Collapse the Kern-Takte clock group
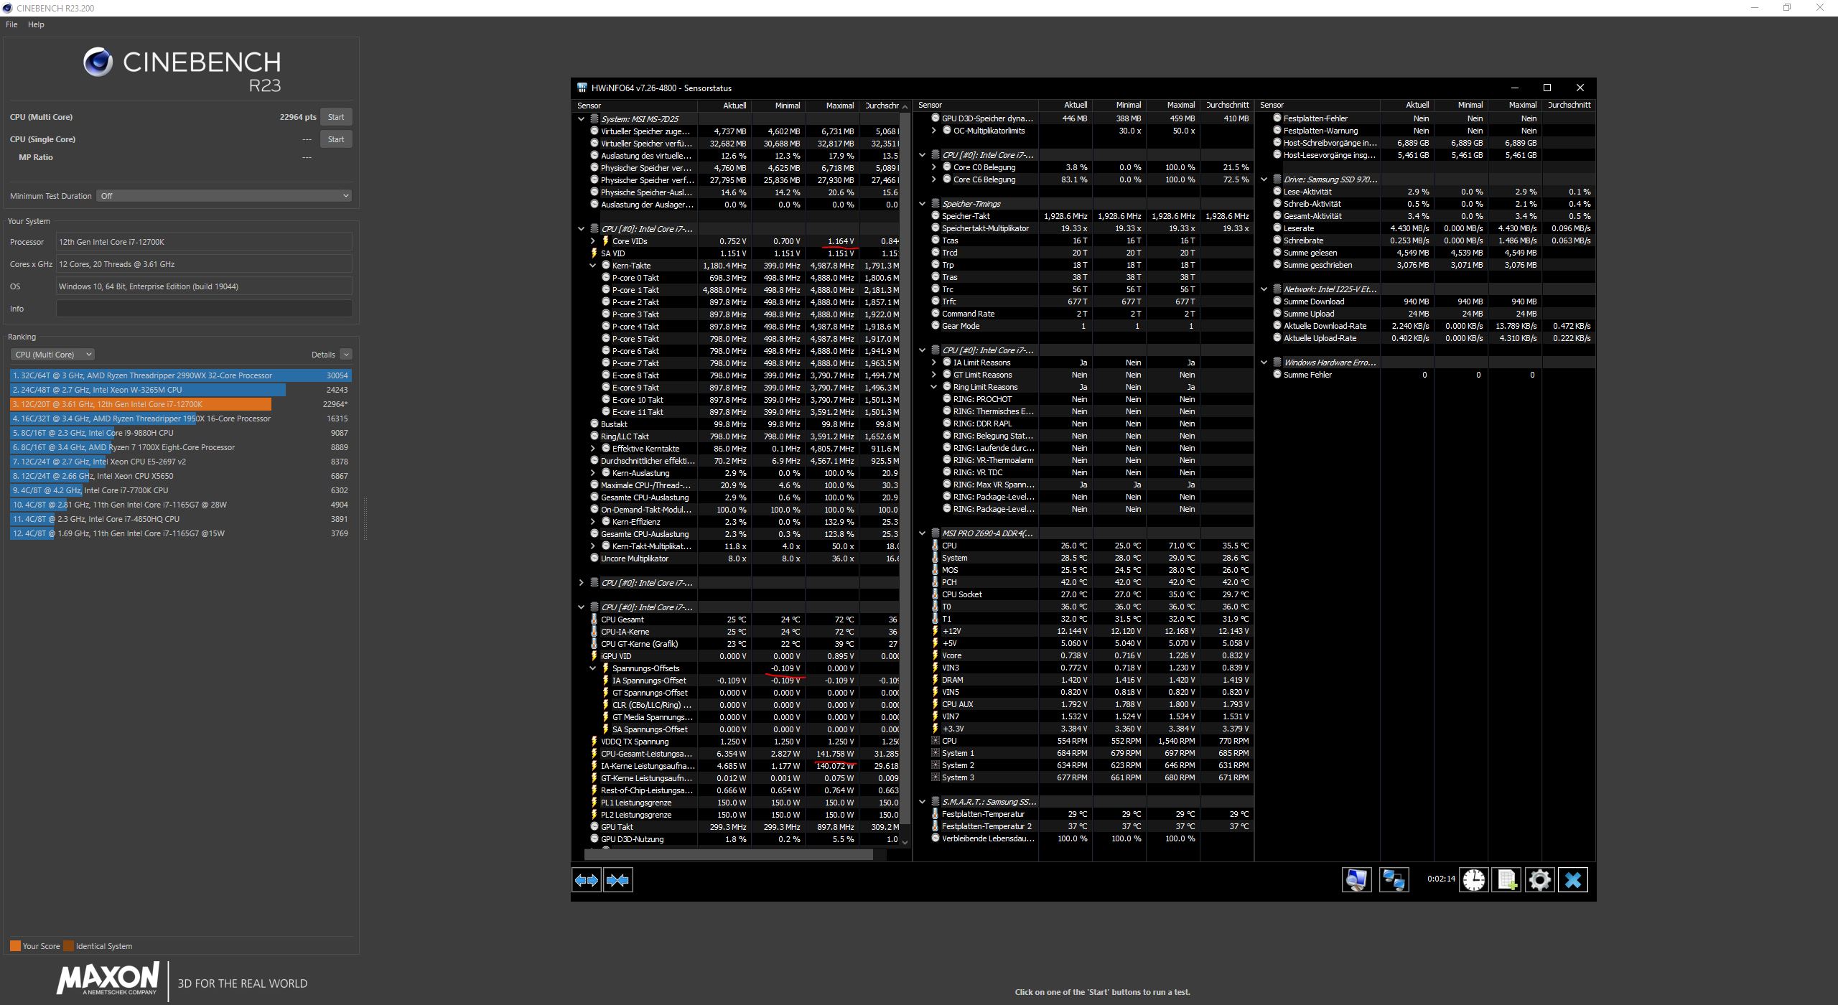Viewport: 1838px width, 1005px height. coord(593,266)
